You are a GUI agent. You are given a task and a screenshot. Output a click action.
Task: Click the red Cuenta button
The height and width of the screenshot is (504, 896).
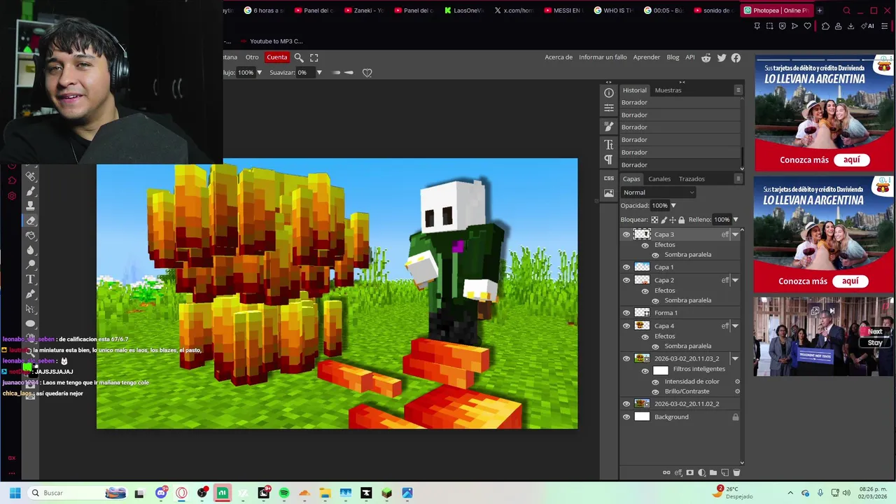coord(276,57)
